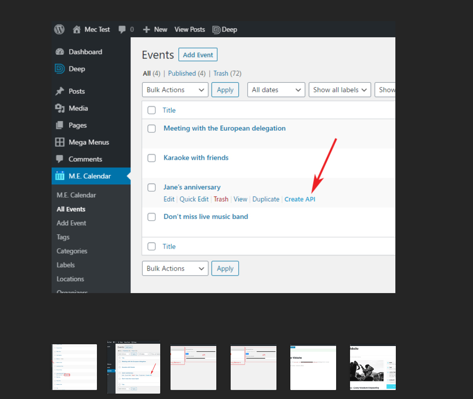
Task: Open the Show all labels dropdown
Action: [x=340, y=89]
